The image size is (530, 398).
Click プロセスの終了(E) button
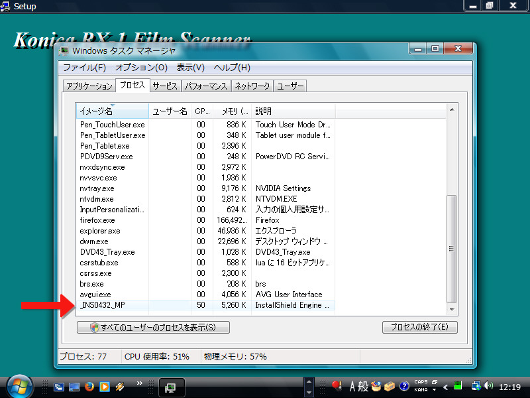419,327
